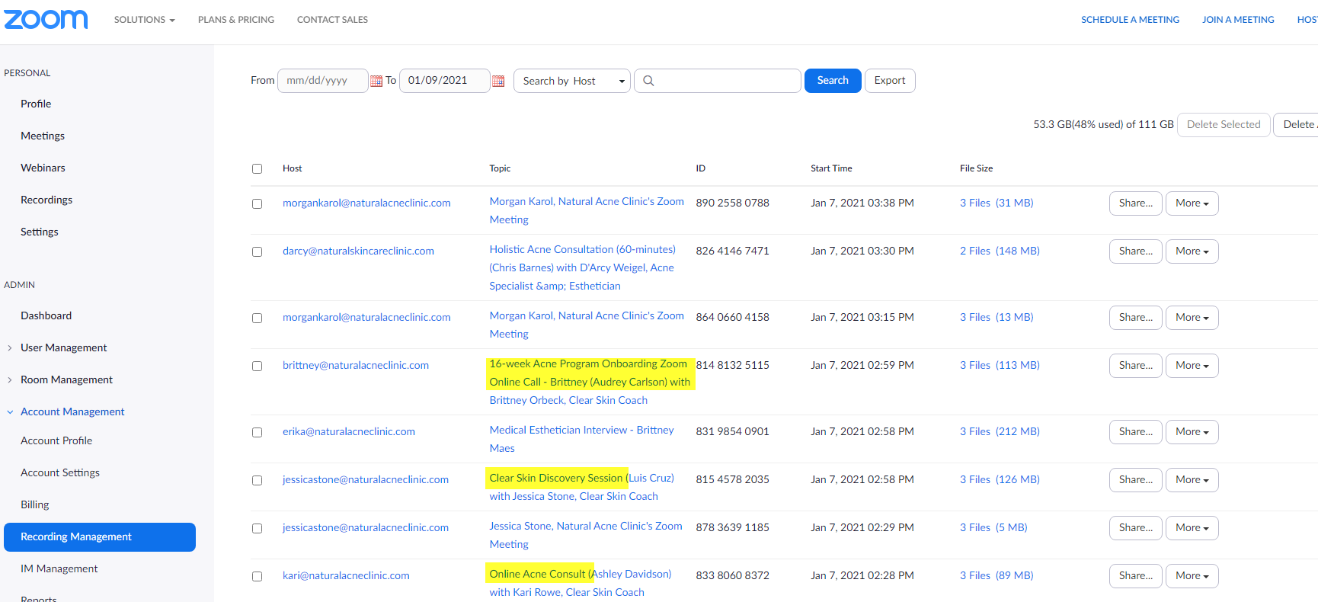Screen dimensions: 1318x602
Task: Share recording for meeting 890 2558 0788
Action: [x=1135, y=203]
